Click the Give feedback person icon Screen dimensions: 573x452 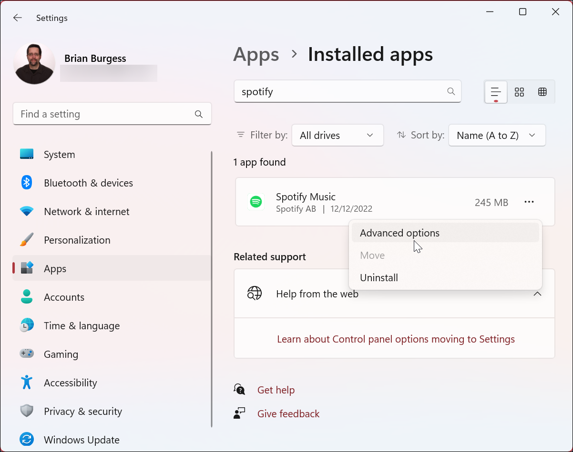(239, 413)
